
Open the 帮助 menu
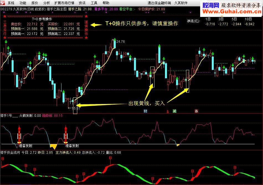tap(106, 3)
